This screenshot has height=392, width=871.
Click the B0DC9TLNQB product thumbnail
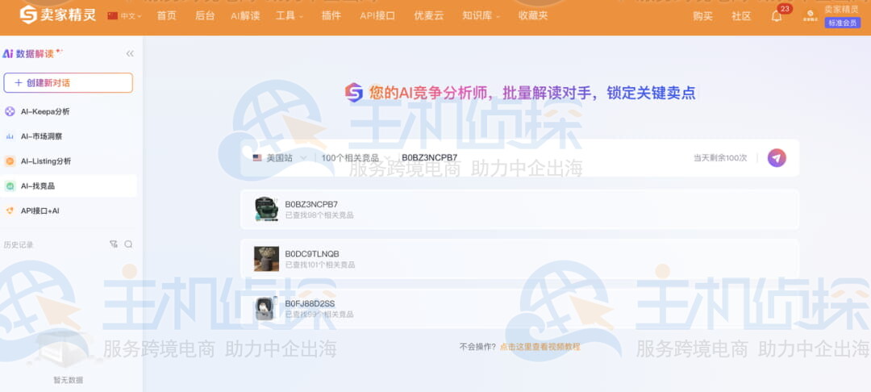point(267,259)
